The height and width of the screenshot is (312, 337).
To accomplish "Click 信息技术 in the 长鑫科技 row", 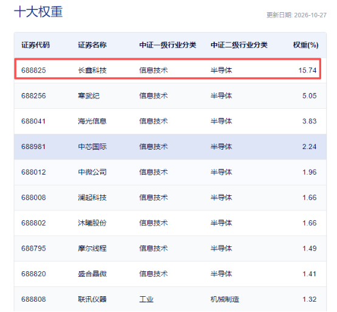I will [x=153, y=71].
